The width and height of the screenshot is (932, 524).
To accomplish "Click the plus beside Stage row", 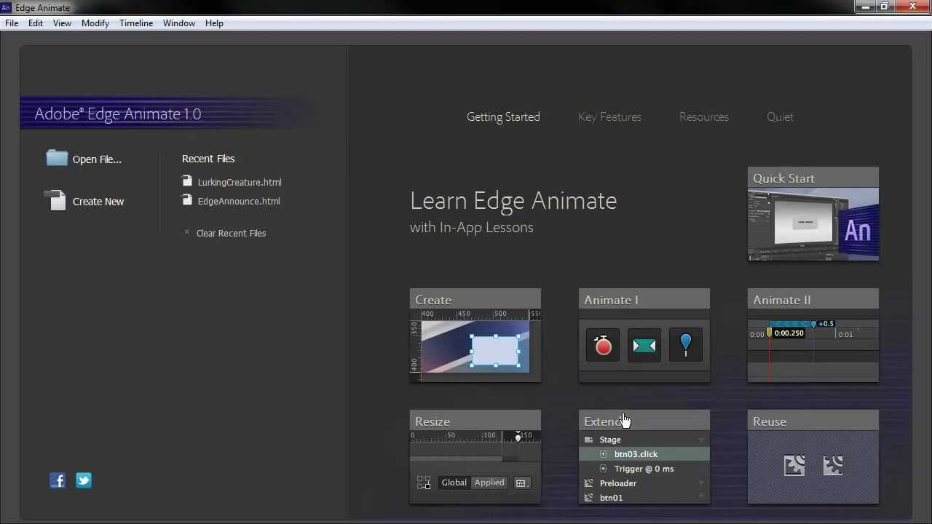I will point(701,439).
